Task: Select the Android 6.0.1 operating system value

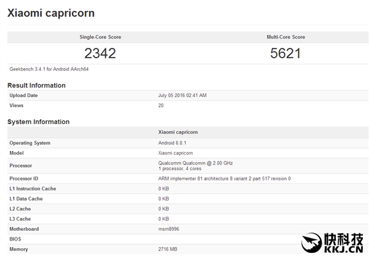Action: pos(174,143)
